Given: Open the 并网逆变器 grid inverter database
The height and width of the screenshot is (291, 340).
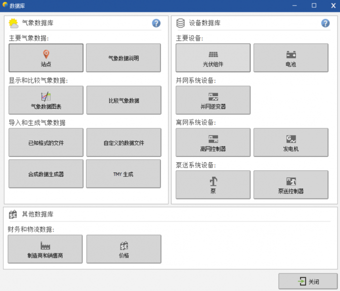Looking at the screenshot, I should point(213,100).
